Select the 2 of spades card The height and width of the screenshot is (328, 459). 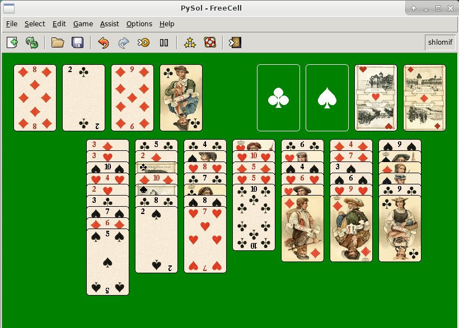pyautogui.click(x=156, y=240)
